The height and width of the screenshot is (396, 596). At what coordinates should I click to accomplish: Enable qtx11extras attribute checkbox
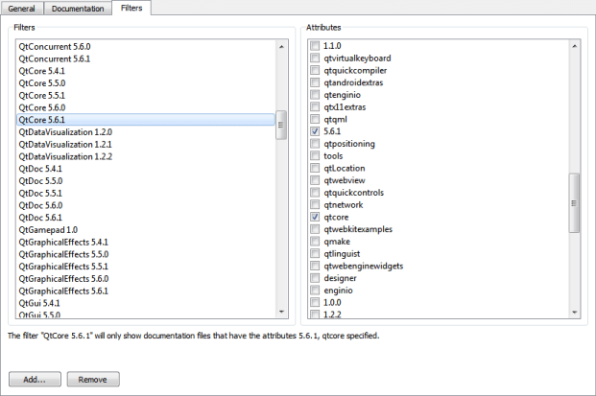(x=315, y=106)
